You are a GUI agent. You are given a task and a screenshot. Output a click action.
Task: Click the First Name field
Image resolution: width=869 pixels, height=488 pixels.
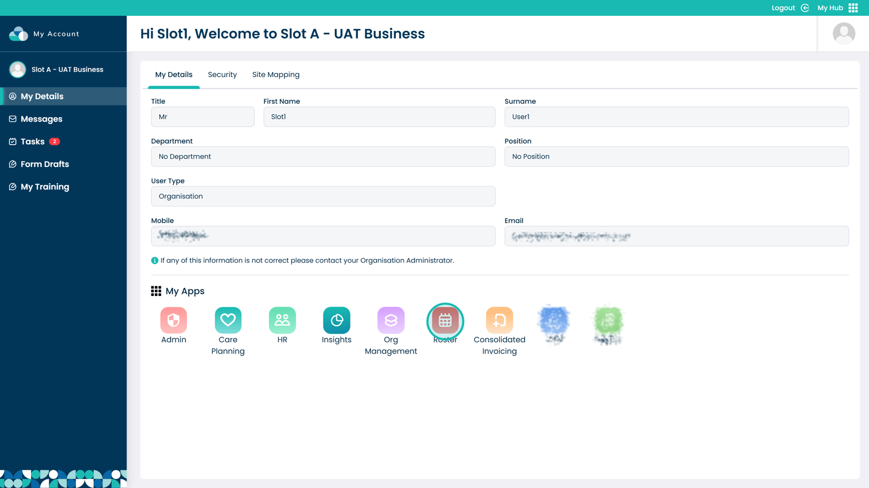tap(379, 117)
